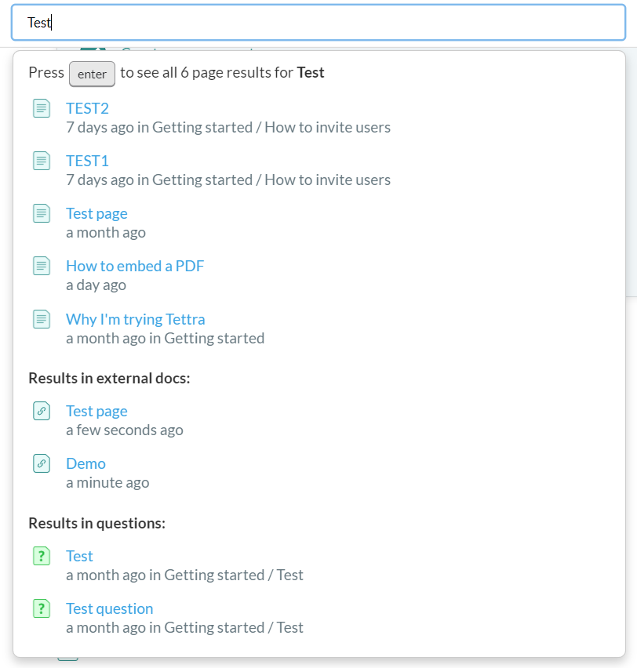This screenshot has height=668, width=637.
Task: Click the page icon beside TEST1
Action: tap(42, 161)
